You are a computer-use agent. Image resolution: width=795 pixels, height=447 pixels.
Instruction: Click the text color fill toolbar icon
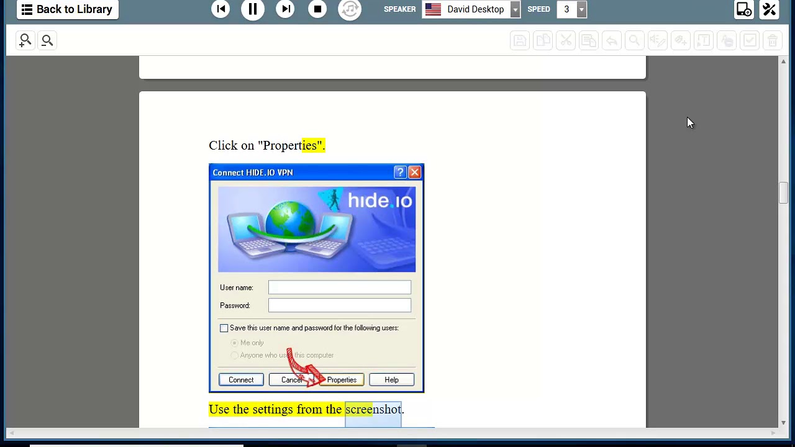pos(727,41)
